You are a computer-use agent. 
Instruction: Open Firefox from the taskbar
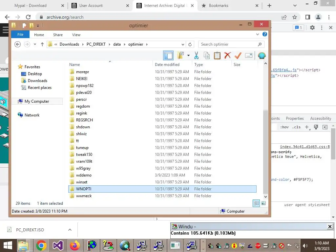coord(75,245)
